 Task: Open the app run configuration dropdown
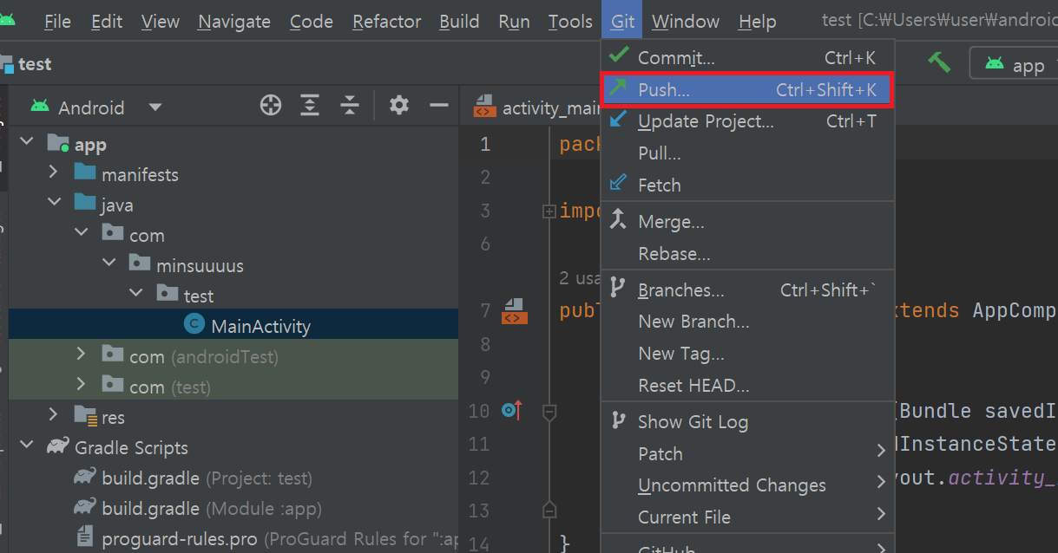(1014, 65)
